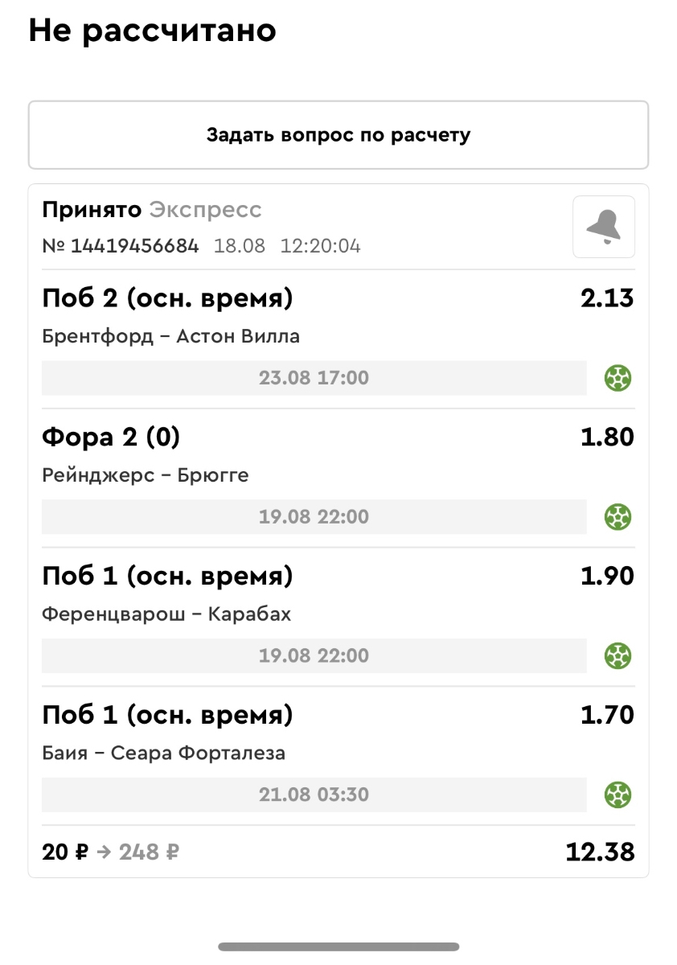Tap the 21.08 03:30 match time bar
The image size is (677, 965).
pyautogui.click(x=314, y=795)
